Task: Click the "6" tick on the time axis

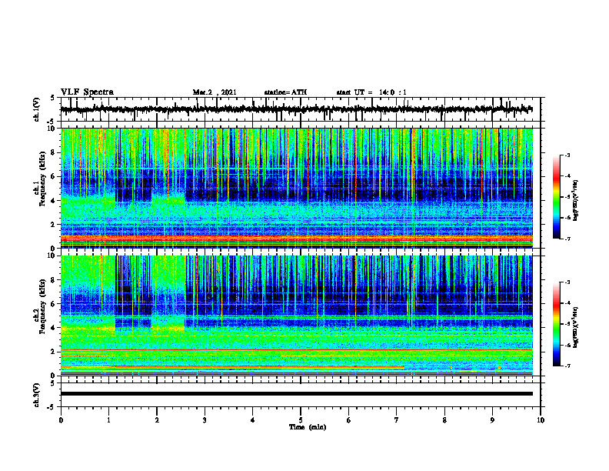Action: (349, 420)
